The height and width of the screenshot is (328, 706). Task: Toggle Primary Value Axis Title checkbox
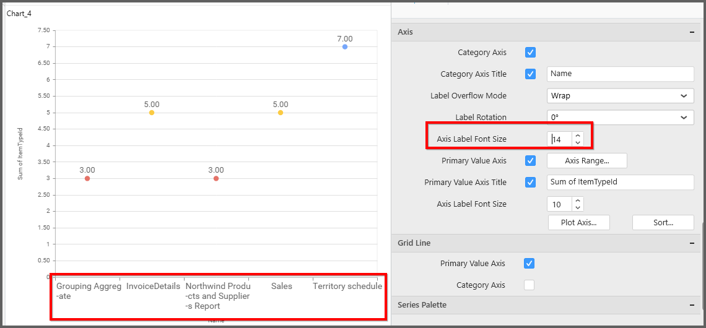[x=530, y=183]
